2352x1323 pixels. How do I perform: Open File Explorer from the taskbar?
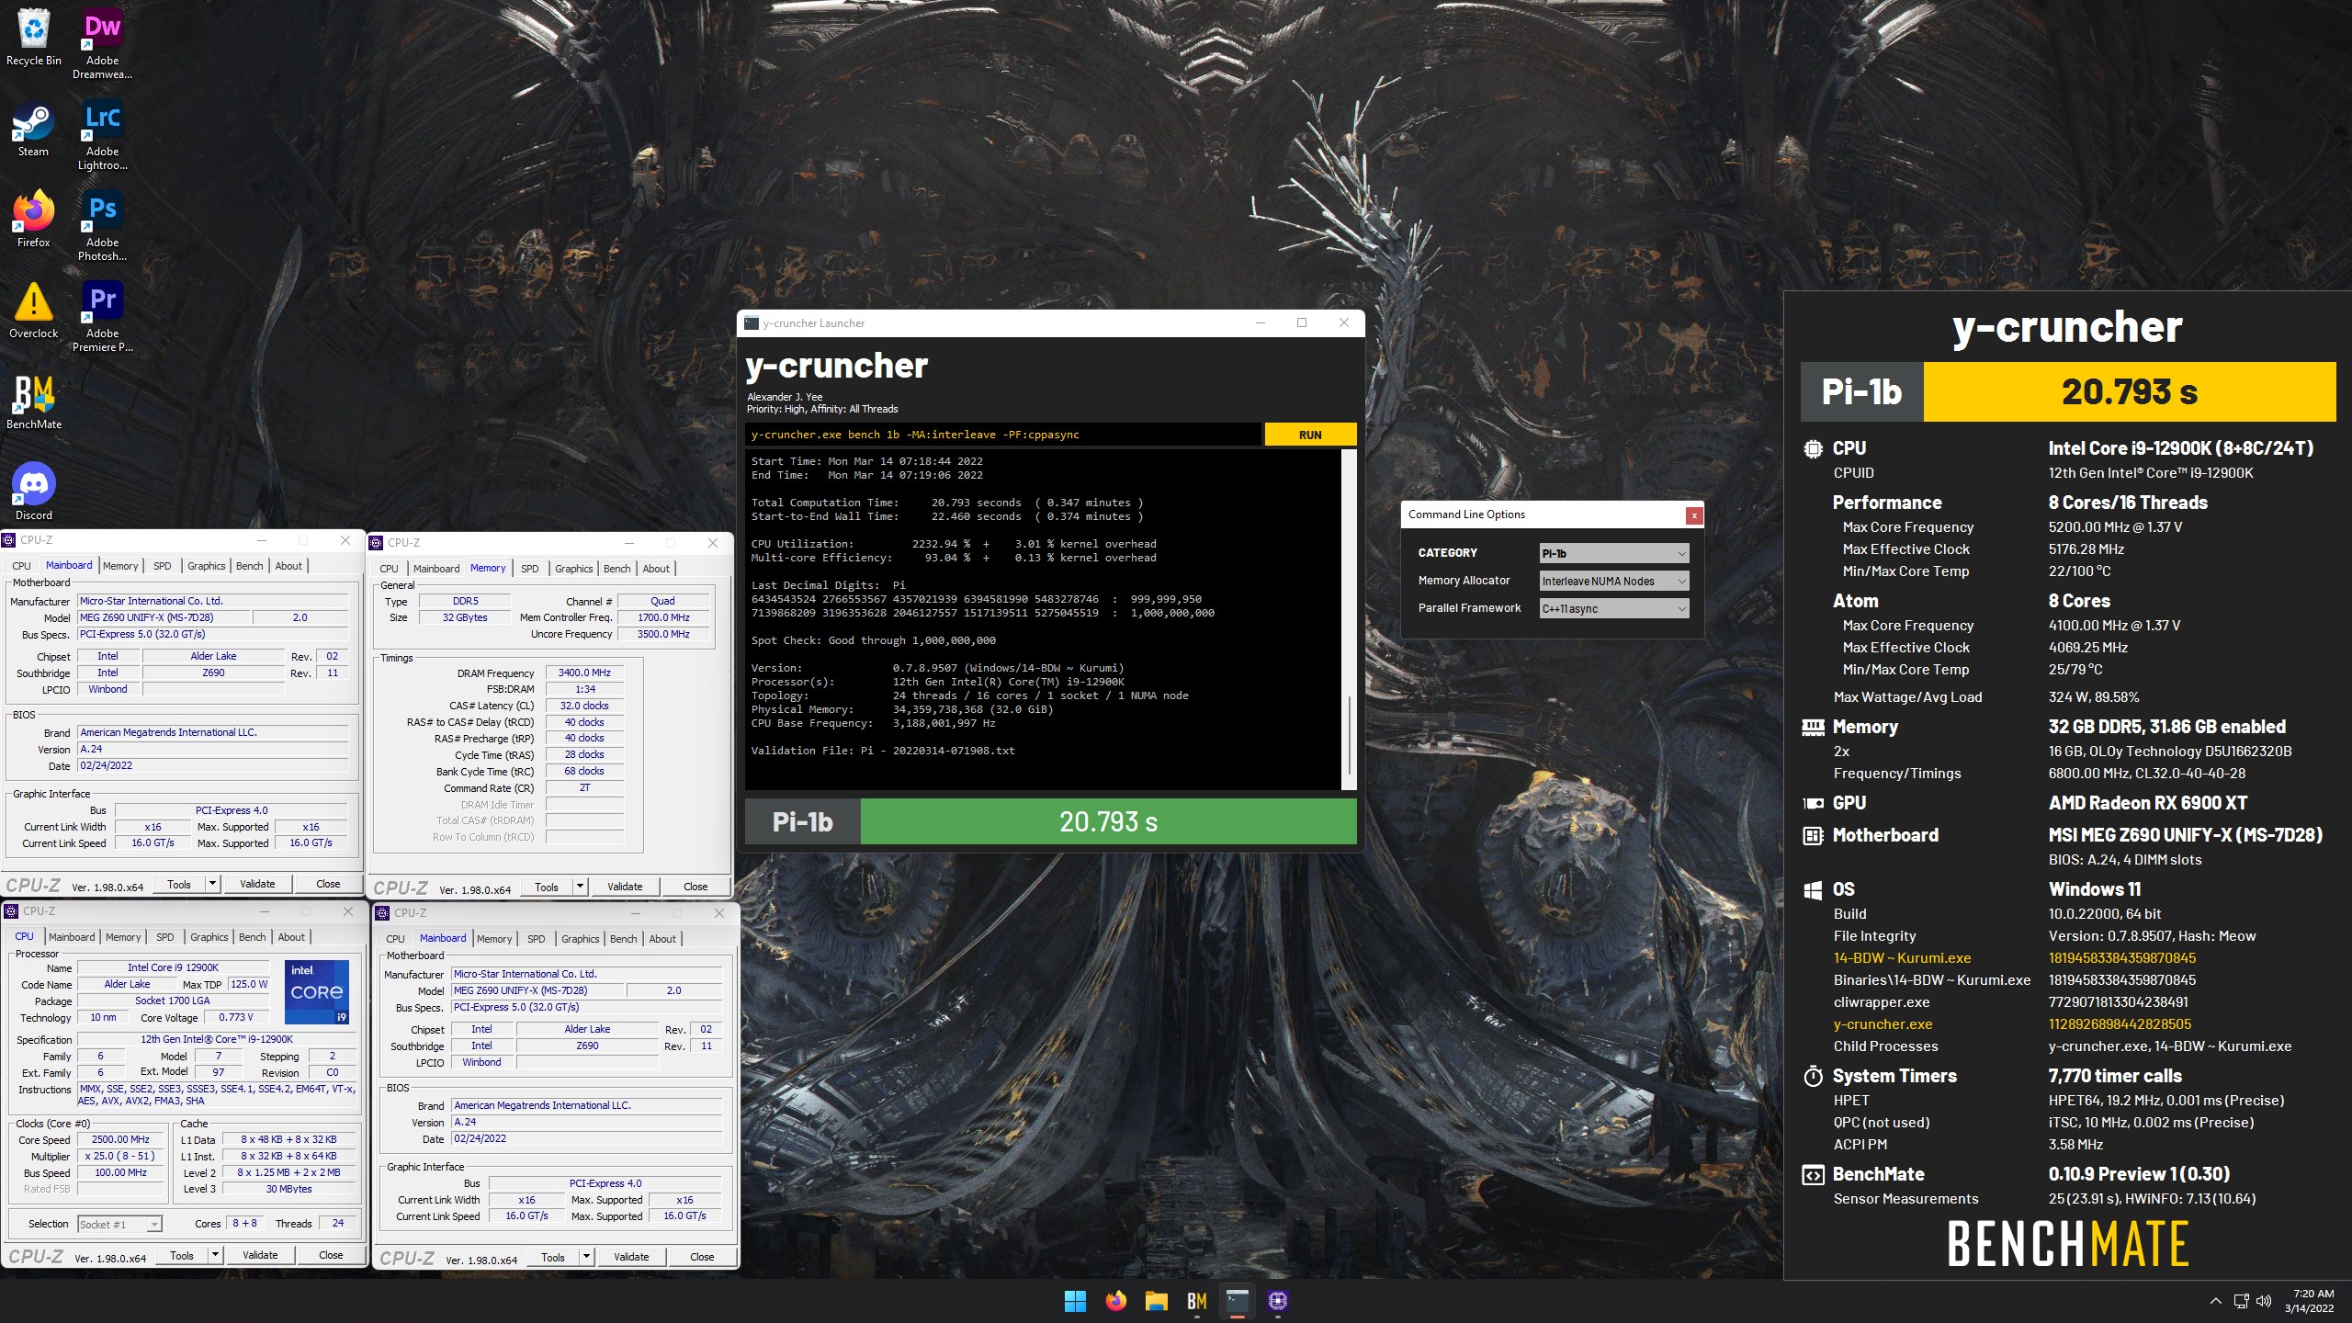point(1156,1301)
